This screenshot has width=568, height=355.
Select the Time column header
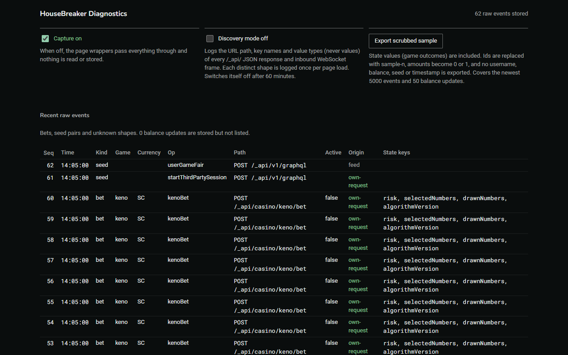click(67, 153)
